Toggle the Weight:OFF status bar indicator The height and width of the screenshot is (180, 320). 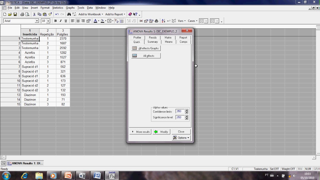pyautogui.click(x=288, y=169)
